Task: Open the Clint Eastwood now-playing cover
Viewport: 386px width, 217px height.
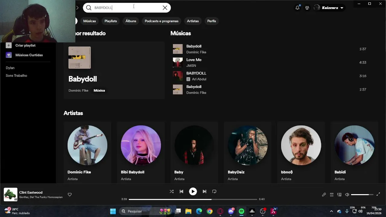Action: [x=11, y=195]
